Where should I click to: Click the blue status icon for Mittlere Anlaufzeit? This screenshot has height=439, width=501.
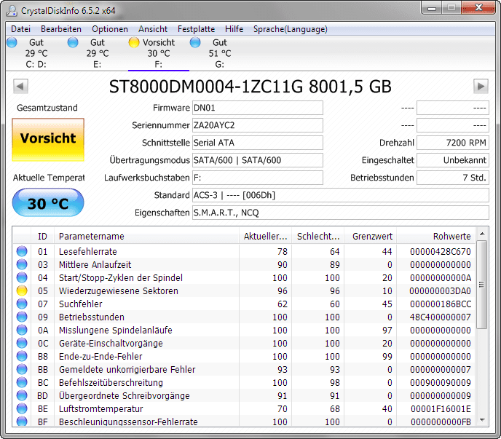(22, 264)
